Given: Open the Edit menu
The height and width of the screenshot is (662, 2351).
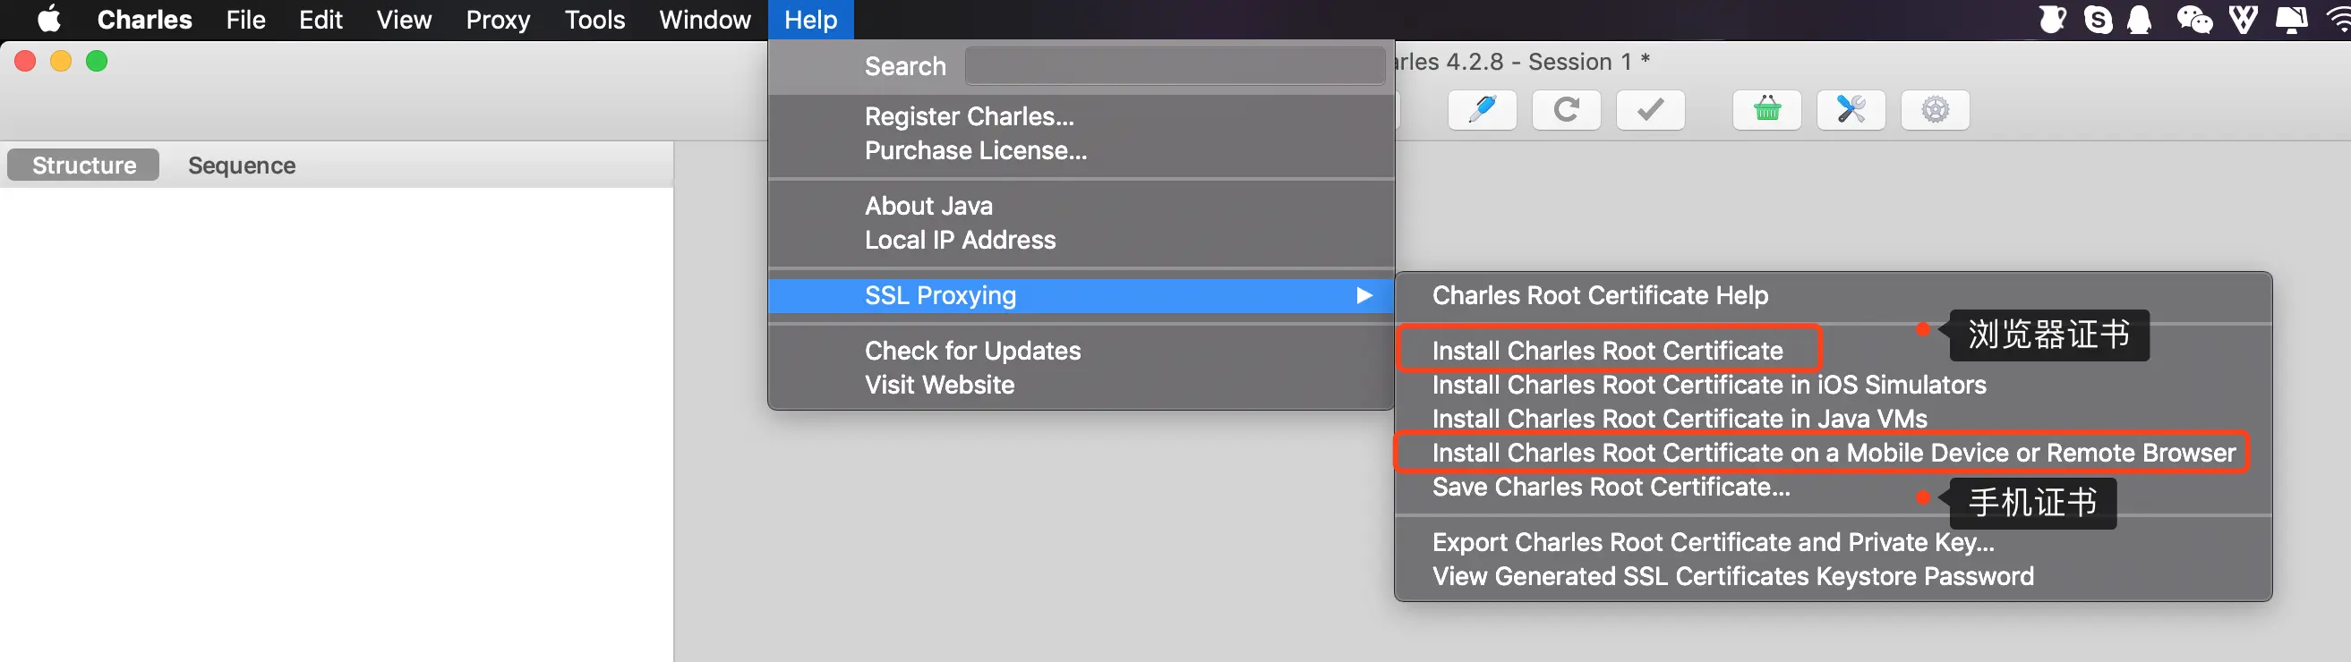Looking at the screenshot, I should pyautogui.click(x=321, y=19).
